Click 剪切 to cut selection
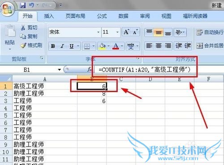The image size is (224, 165). coord(29,28)
